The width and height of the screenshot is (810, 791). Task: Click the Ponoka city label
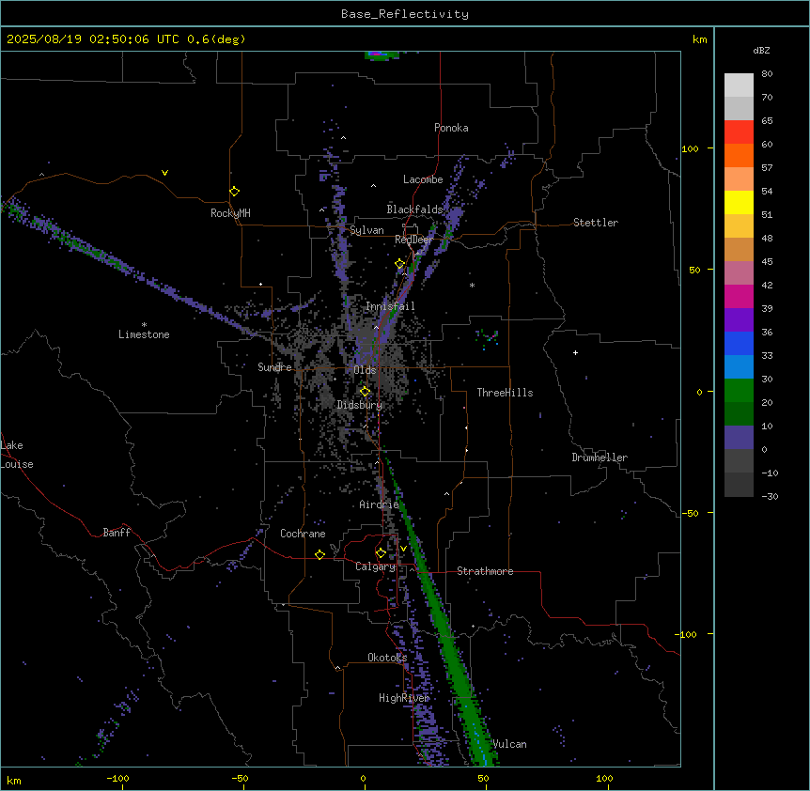[x=451, y=128]
